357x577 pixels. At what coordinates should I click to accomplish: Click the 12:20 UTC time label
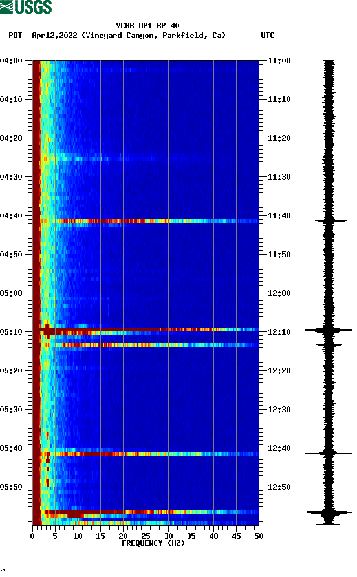[x=279, y=371]
